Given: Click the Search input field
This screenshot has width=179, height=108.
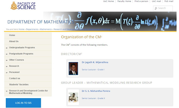Looking at the screenshot, I should [x=163, y=8].
